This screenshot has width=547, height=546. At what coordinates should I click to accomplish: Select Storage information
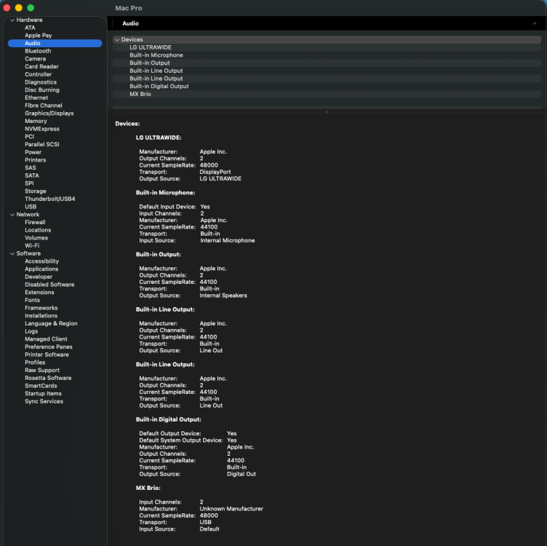coord(35,191)
